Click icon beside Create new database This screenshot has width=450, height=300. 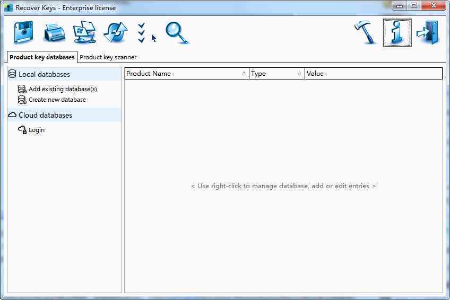(22, 100)
